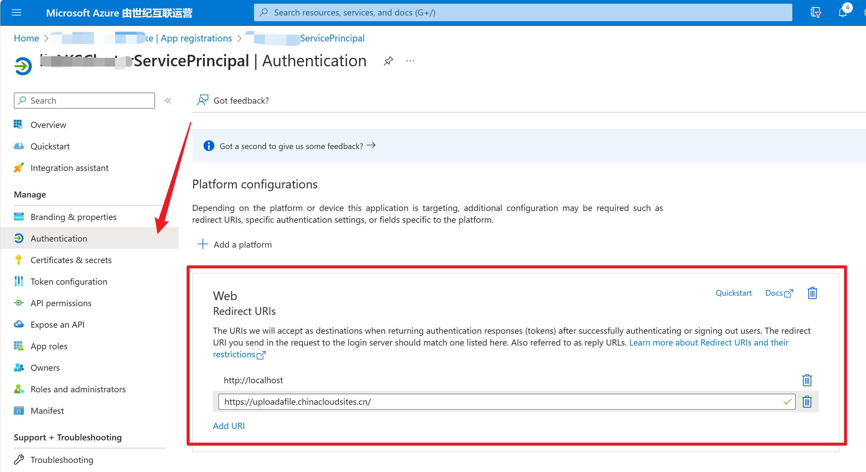Click the delete icon for uploadafile URI
This screenshot has height=472, width=866.
(x=807, y=402)
